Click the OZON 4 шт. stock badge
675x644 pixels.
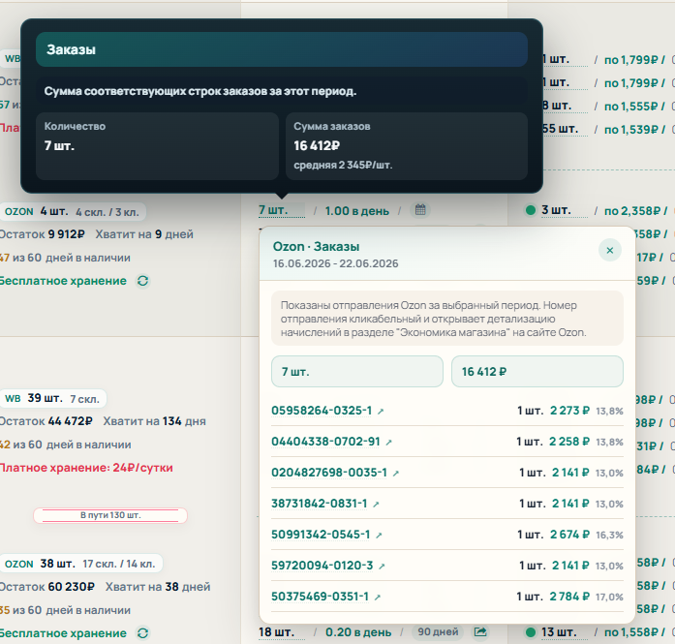[73, 212]
